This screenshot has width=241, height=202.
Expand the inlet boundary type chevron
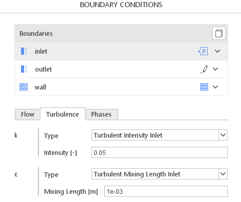(217, 51)
